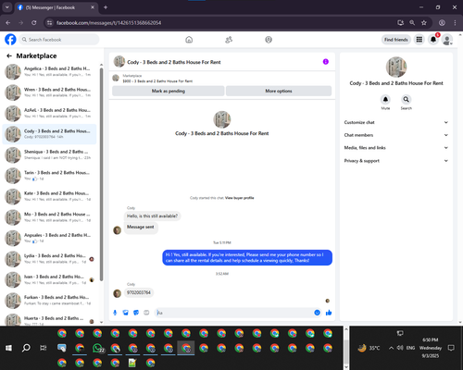Image resolution: width=463 pixels, height=370 pixels.
Task: Open the Groups icon in top navigation
Action: coord(269,40)
